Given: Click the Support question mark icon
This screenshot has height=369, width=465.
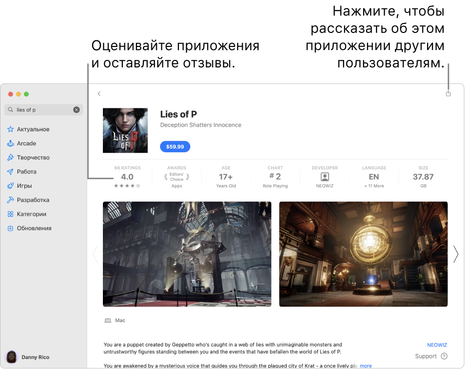Looking at the screenshot, I should [444, 356].
